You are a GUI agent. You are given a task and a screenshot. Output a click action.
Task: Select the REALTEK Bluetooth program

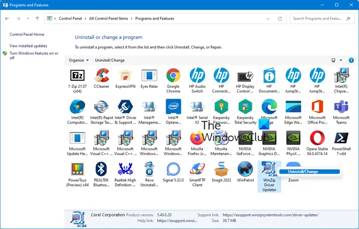pos(102,174)
